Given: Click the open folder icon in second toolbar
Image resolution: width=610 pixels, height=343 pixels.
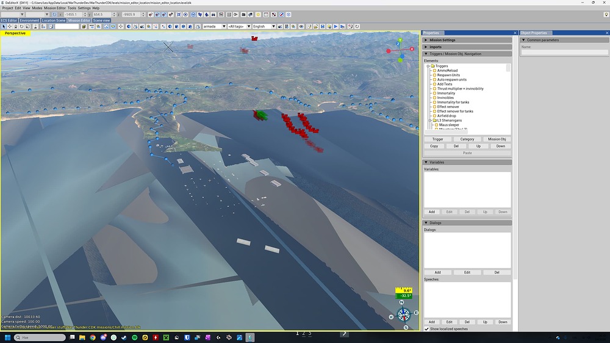Looking at the screenshot, I should pos(315,26).
